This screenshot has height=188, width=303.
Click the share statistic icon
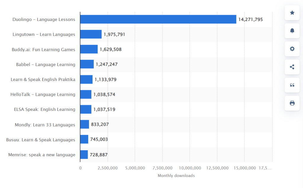[292, 67]
